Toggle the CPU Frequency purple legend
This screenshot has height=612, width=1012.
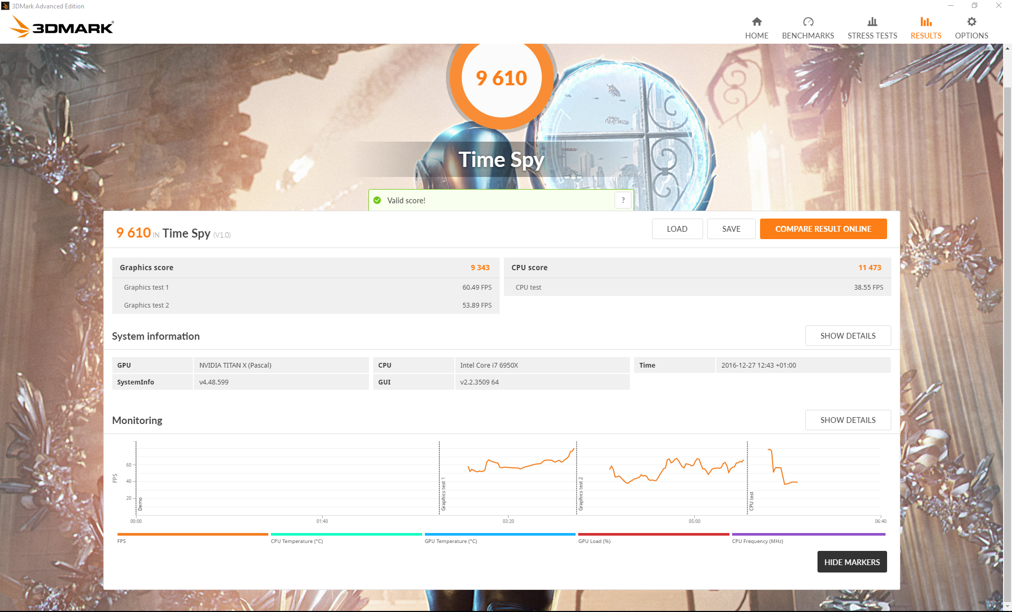pos(809,534)
